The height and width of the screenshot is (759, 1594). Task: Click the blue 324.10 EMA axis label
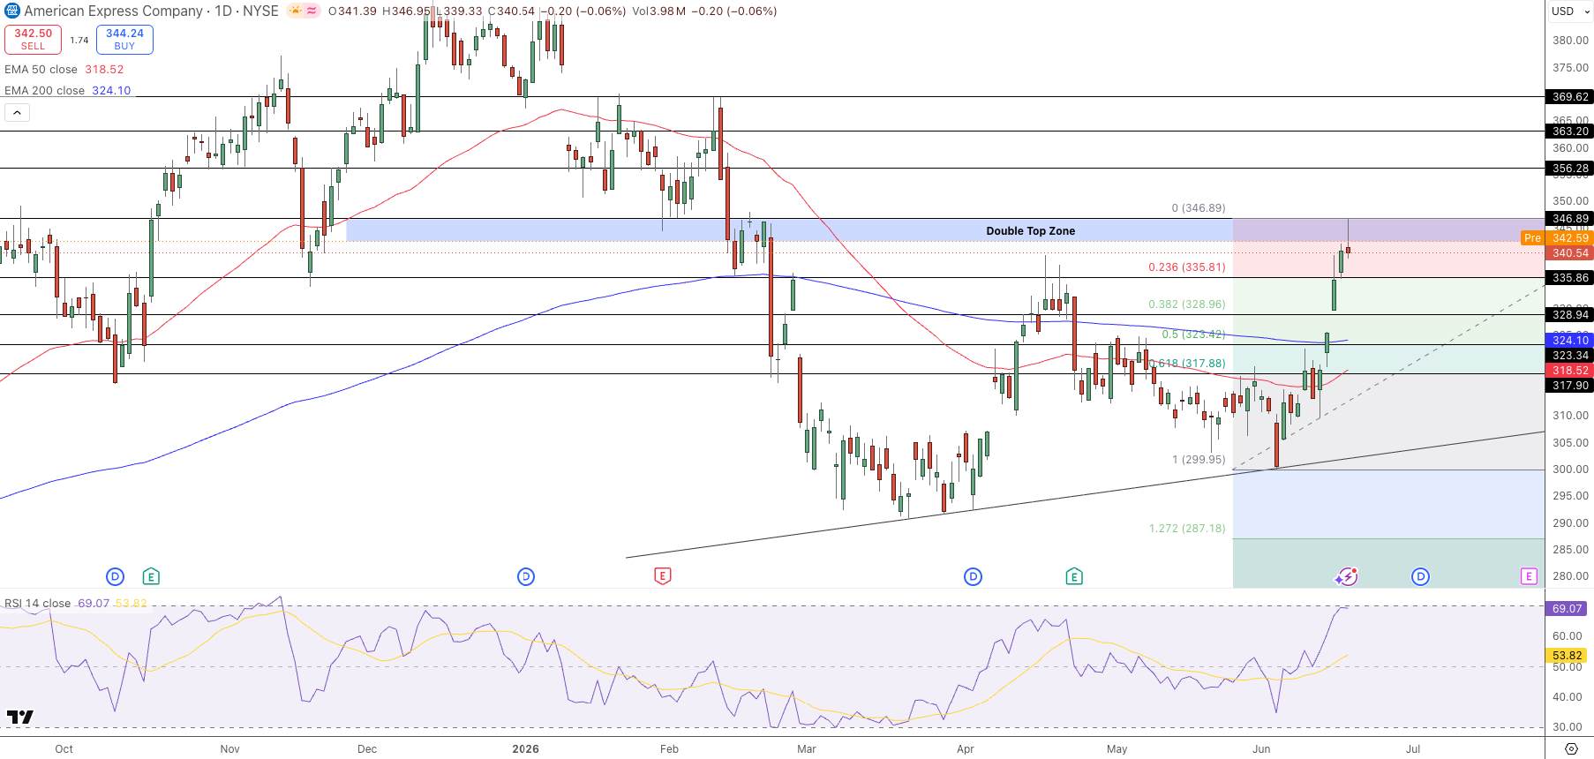tap(1569, 341)
